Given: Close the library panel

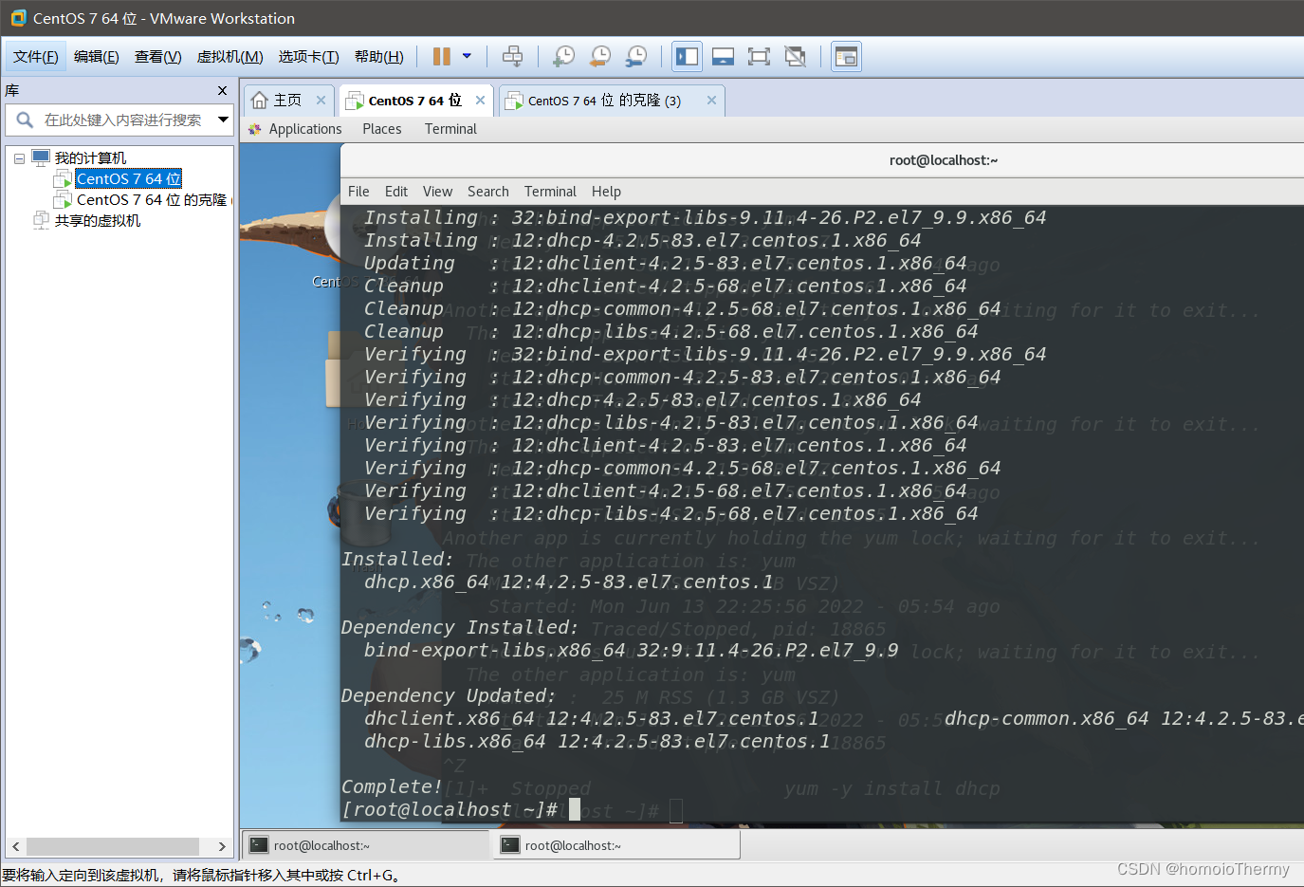Looking at the screenshot, I should pyautogui.click(x=222, y=91).
